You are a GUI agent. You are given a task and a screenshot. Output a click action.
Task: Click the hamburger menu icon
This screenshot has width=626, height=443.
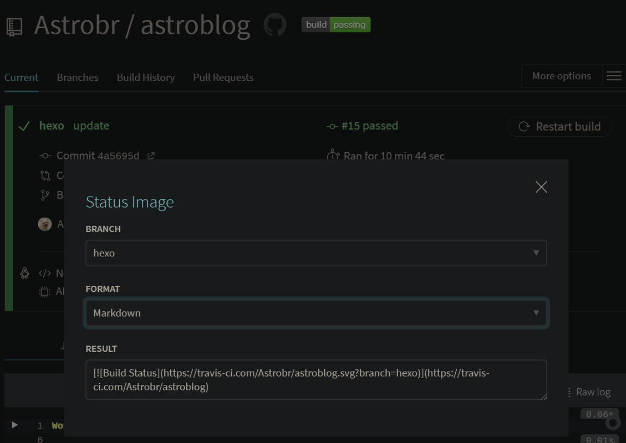614,76
